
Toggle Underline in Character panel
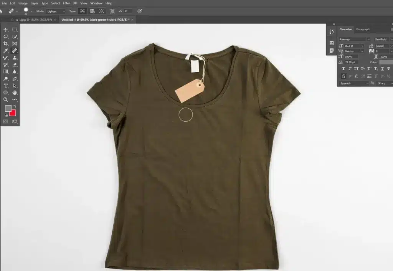381,69
